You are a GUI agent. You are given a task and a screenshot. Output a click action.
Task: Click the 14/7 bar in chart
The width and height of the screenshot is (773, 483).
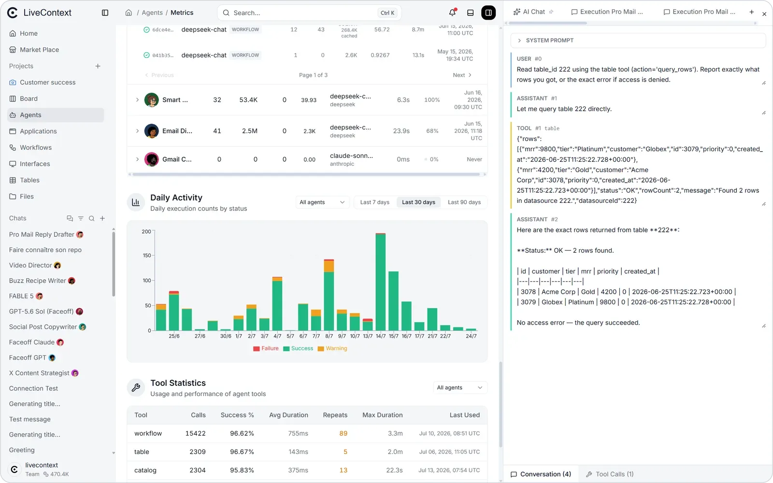[x=381, y=282]
